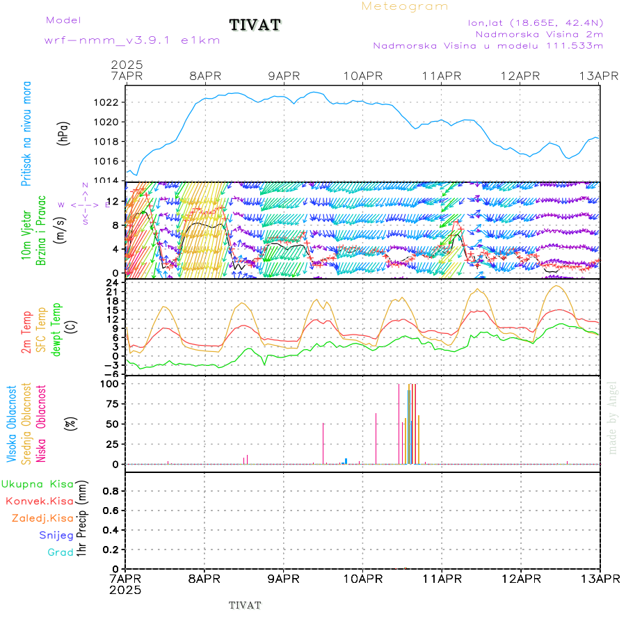Image resolution: width=626 pixels, height=626 pixels.
Task: Click the 1018 pressure tick label
Action: pos(106,142)
